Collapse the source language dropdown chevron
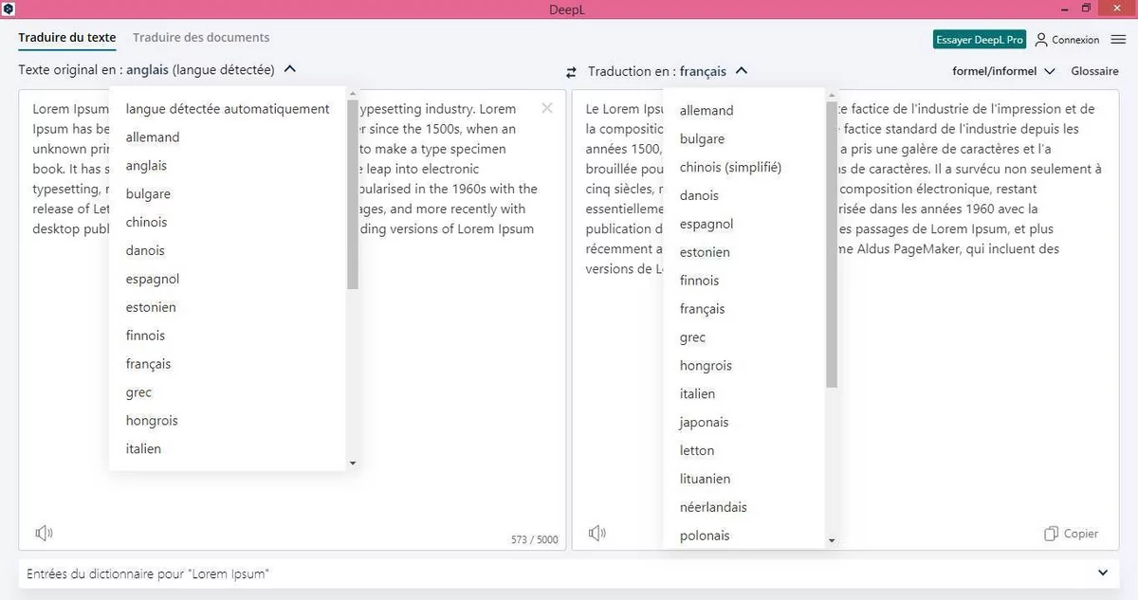Viewport: 1138px width, 600px height. 290,69
